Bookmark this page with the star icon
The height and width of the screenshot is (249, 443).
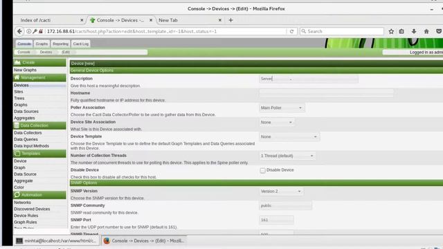click(x=391, y=31)
